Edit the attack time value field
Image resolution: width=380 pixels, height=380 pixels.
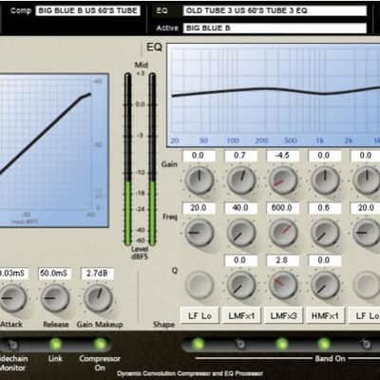pos(13,274)
